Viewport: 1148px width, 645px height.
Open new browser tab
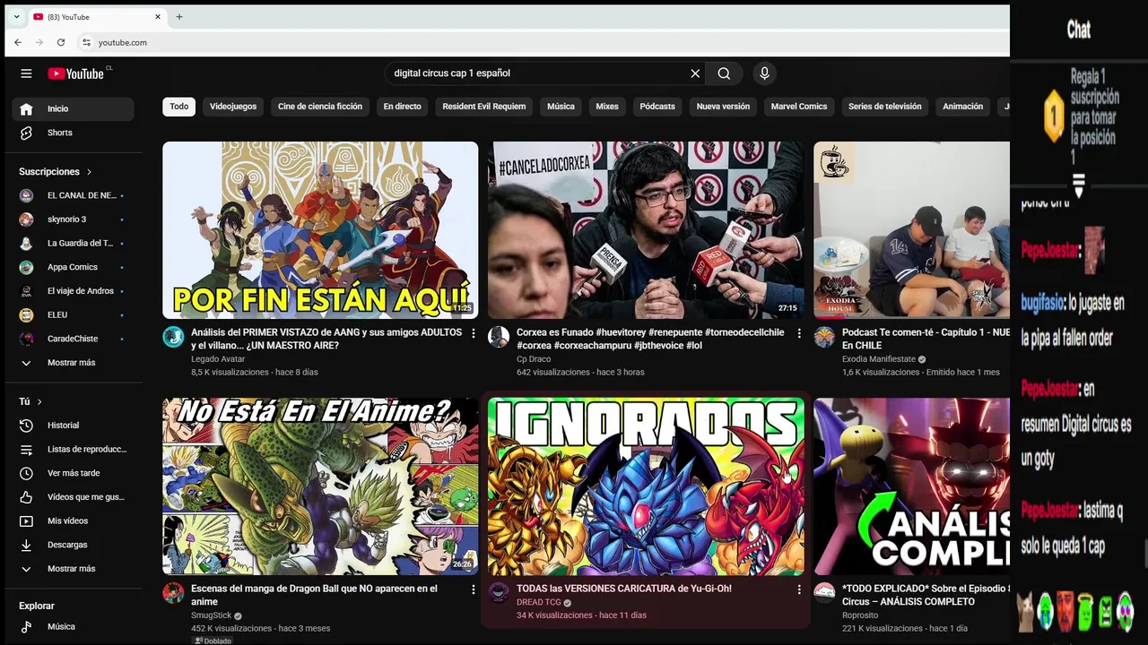(179, 17)
